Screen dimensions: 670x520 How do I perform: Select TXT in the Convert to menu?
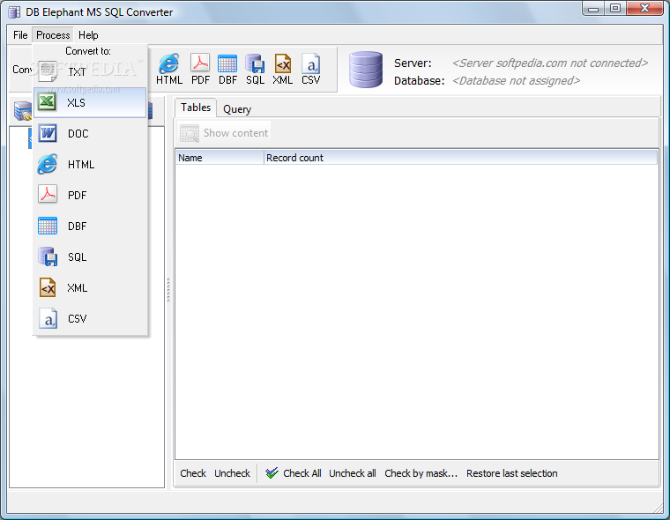coord(90,71)
